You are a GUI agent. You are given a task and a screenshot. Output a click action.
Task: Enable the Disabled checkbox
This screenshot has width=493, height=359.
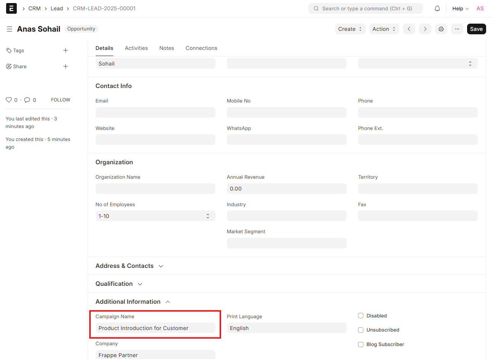(x=361, y=316)
